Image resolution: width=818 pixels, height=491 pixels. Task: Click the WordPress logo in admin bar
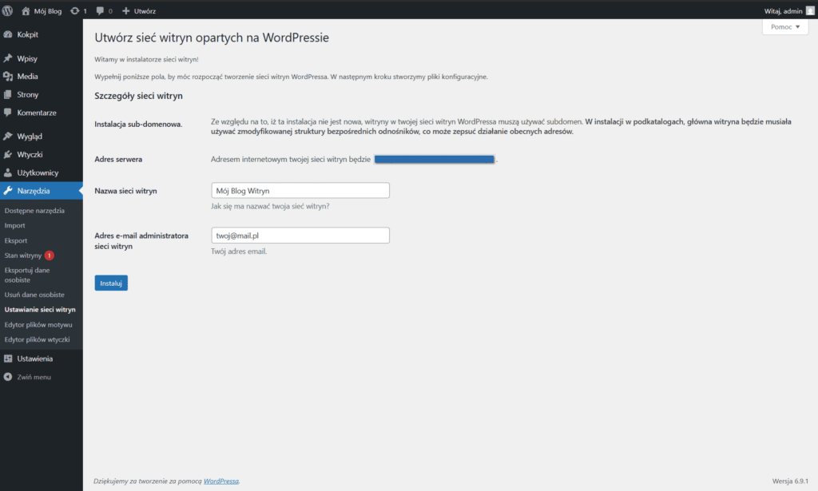coord(8,11)
